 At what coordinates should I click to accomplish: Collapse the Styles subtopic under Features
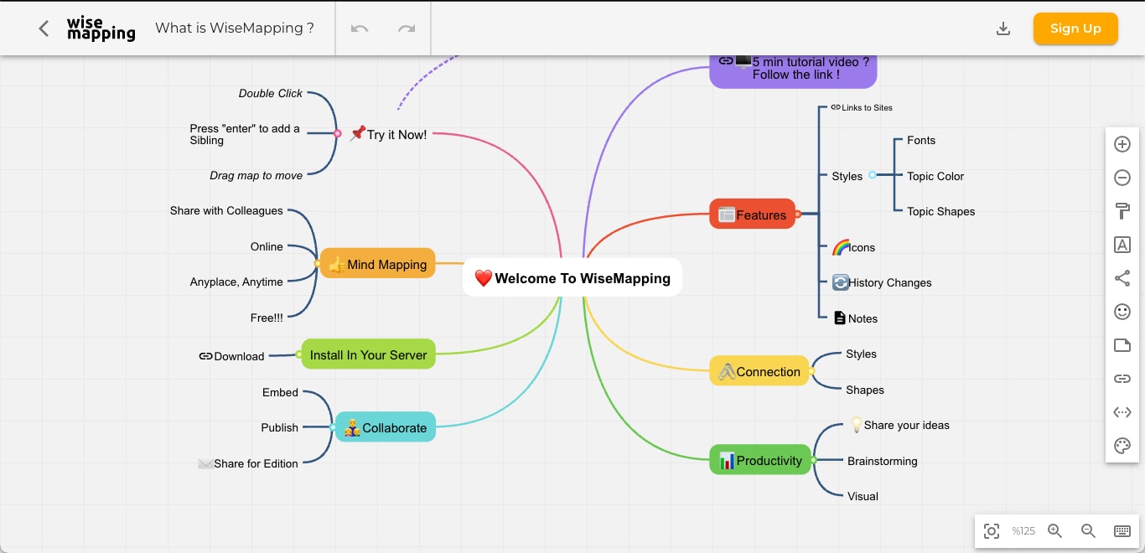[x=873, y=175]
